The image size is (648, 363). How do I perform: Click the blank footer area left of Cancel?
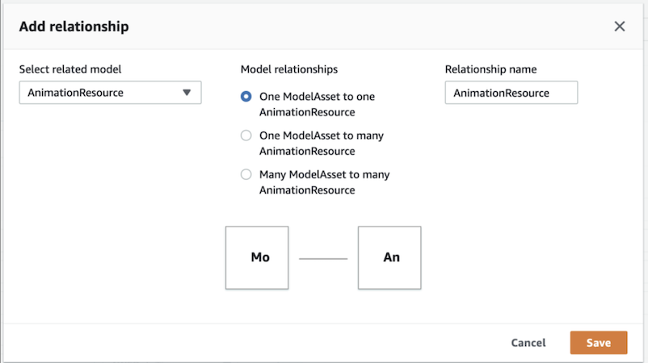242,343
